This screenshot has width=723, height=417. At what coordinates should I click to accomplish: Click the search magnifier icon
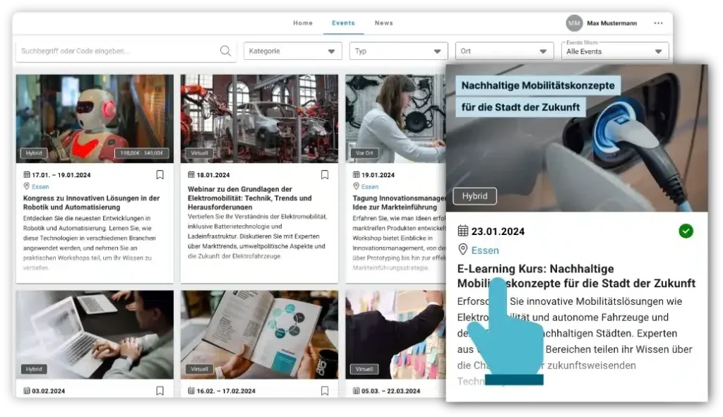point(225,51)
